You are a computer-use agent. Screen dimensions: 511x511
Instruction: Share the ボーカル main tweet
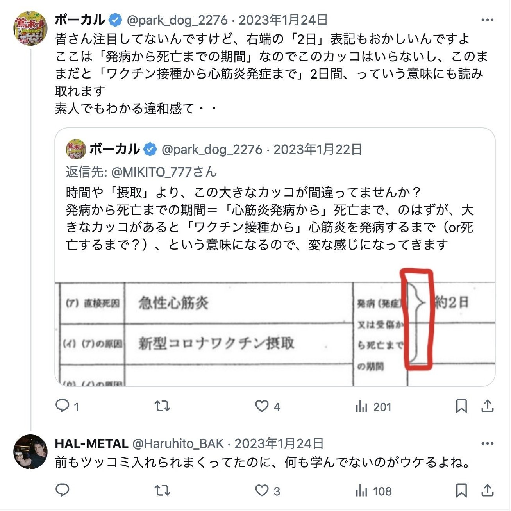pos(487,406)
